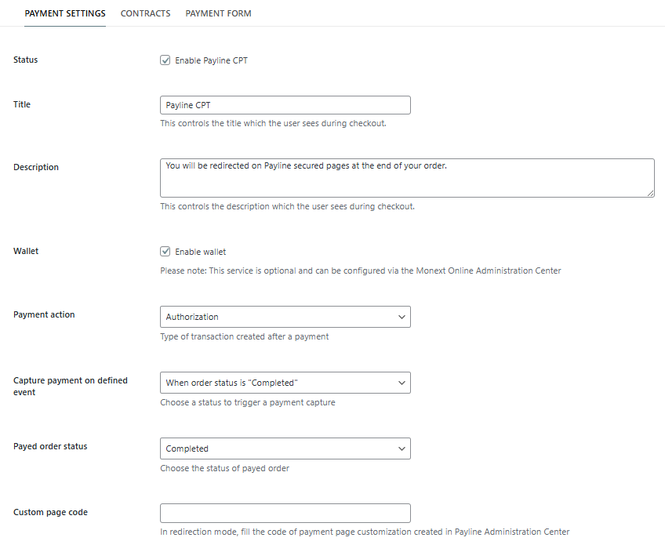Click inside the Description text area
The width and height of the screenshot is (665, 552).
click(x=406, y=178)
